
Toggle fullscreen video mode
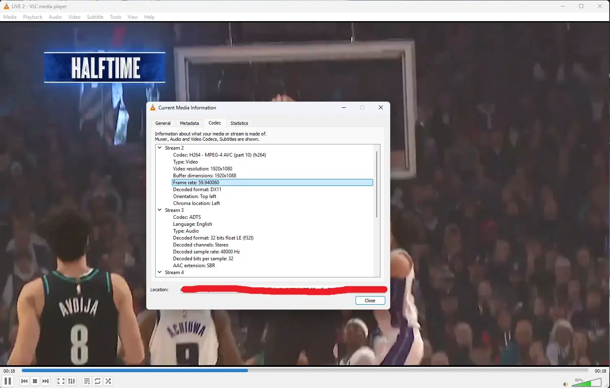[61, 381]
